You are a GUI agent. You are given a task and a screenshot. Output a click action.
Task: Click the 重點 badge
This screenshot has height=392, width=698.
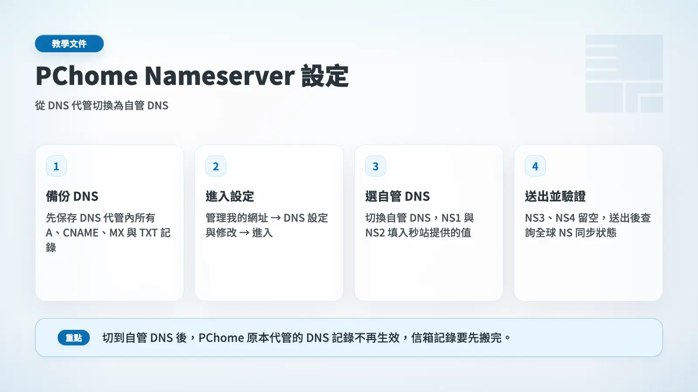point(74,338)
